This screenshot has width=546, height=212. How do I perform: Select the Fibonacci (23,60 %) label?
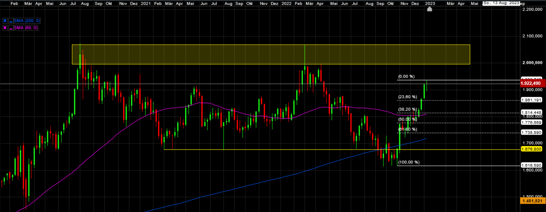[x=408, y=97]
